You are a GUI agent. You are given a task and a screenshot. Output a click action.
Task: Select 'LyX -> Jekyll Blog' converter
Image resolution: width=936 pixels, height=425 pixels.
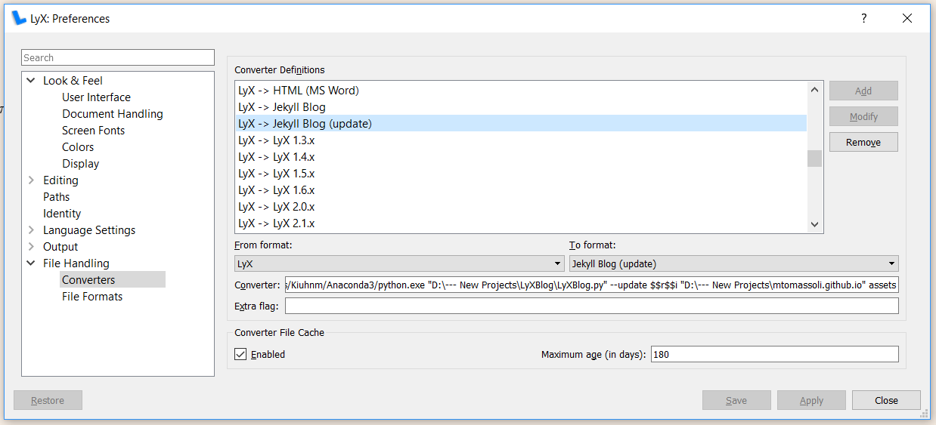[x=521, y=107]
